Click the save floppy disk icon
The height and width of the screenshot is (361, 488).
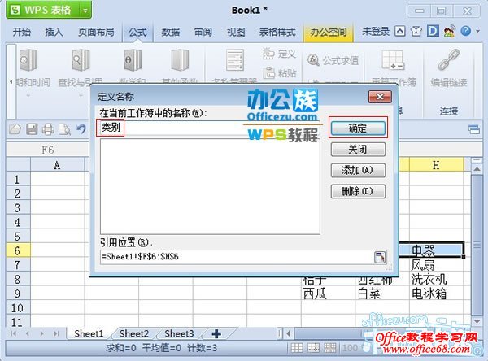point(32,128)
